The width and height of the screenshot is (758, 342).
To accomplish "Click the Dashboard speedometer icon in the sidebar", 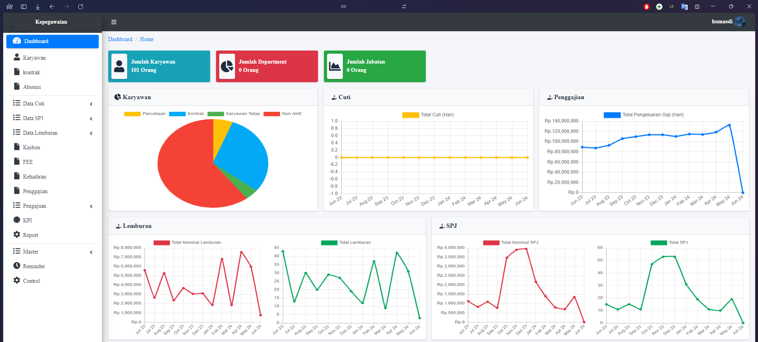I will point(17,41).
